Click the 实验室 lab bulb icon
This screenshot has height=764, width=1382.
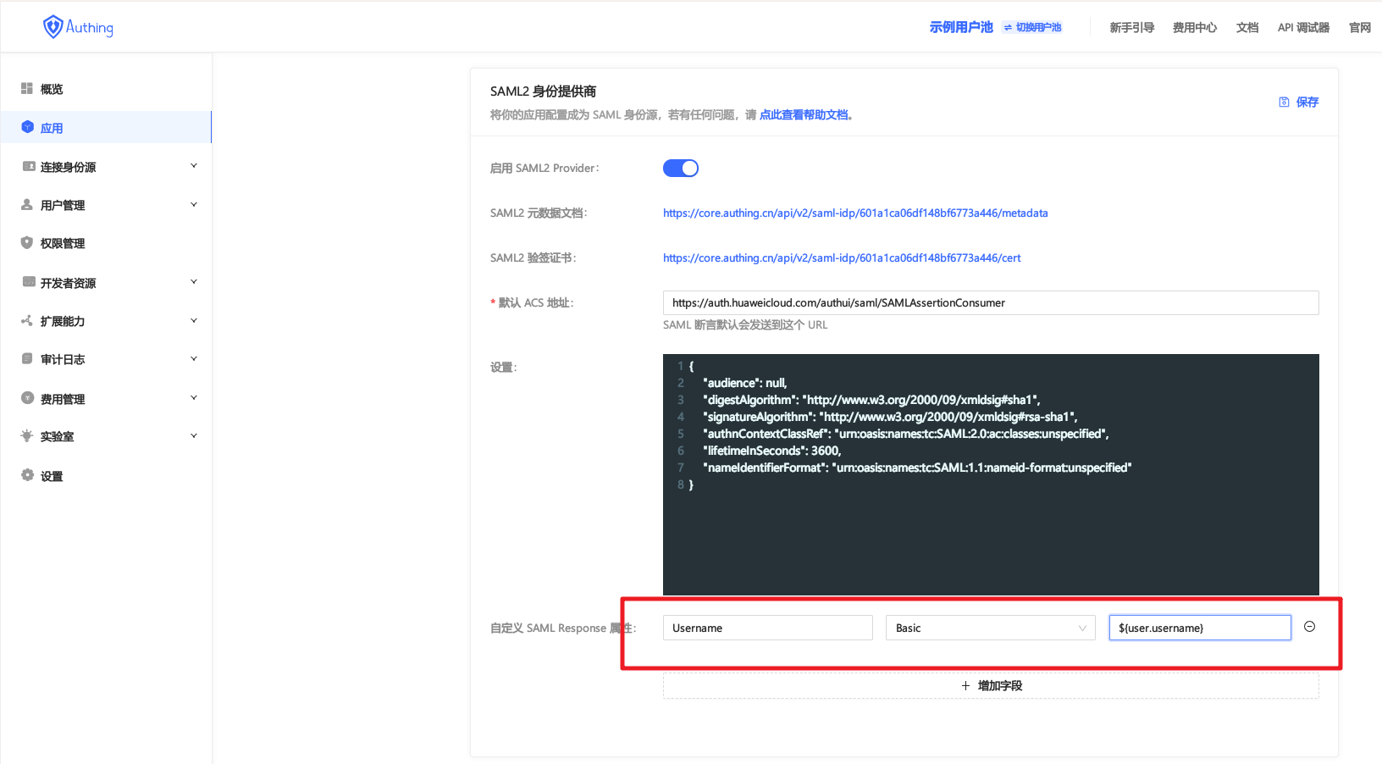click(x=27, y=436)
